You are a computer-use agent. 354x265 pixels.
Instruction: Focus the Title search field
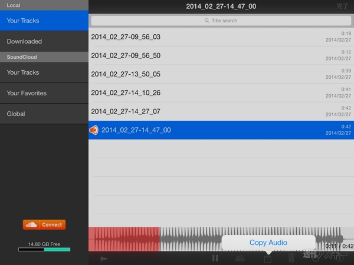click(x=221, y=21)
